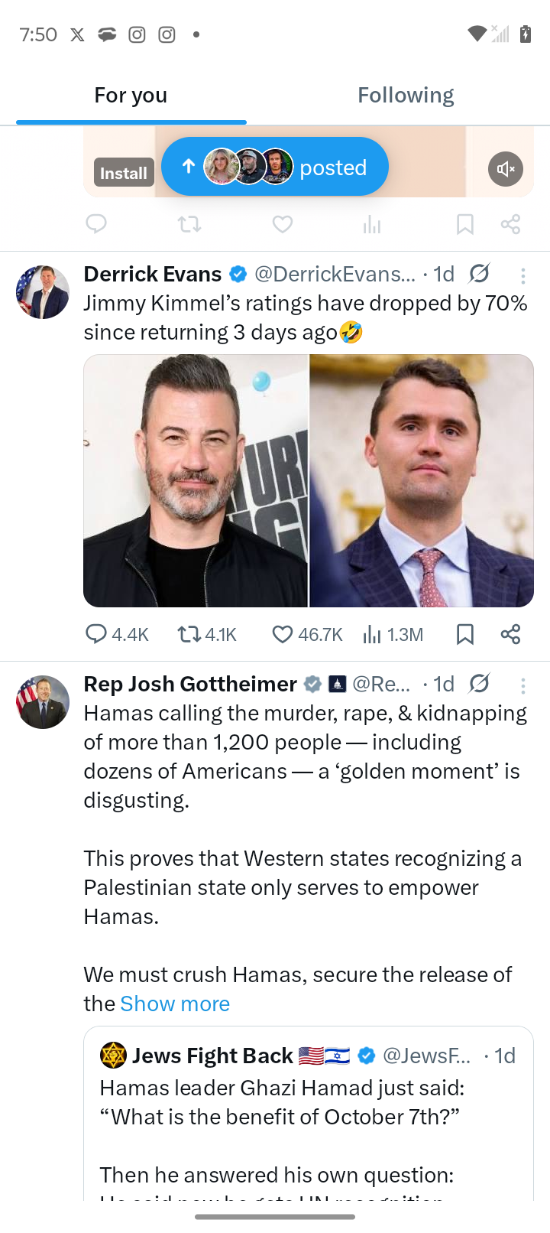The image size is (550, 1233).
Task: Unmute the promoted video ad
Action: [505, 169]
